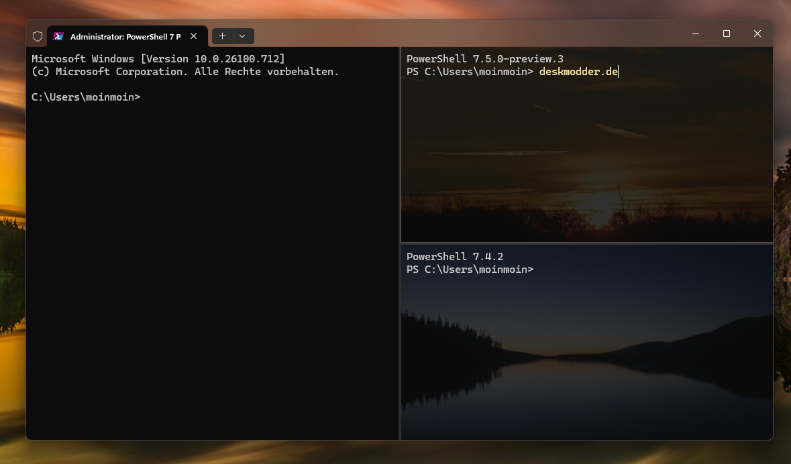Open a new tab with plus button

[x=223, y=36]
